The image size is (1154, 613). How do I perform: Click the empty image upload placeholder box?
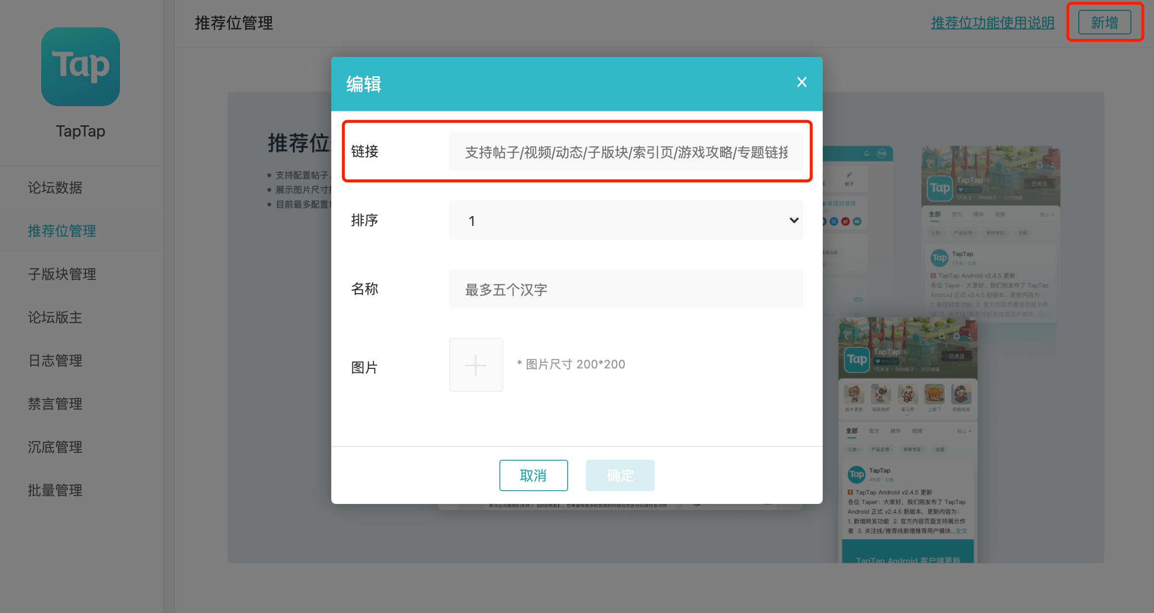tap(475, 364)
